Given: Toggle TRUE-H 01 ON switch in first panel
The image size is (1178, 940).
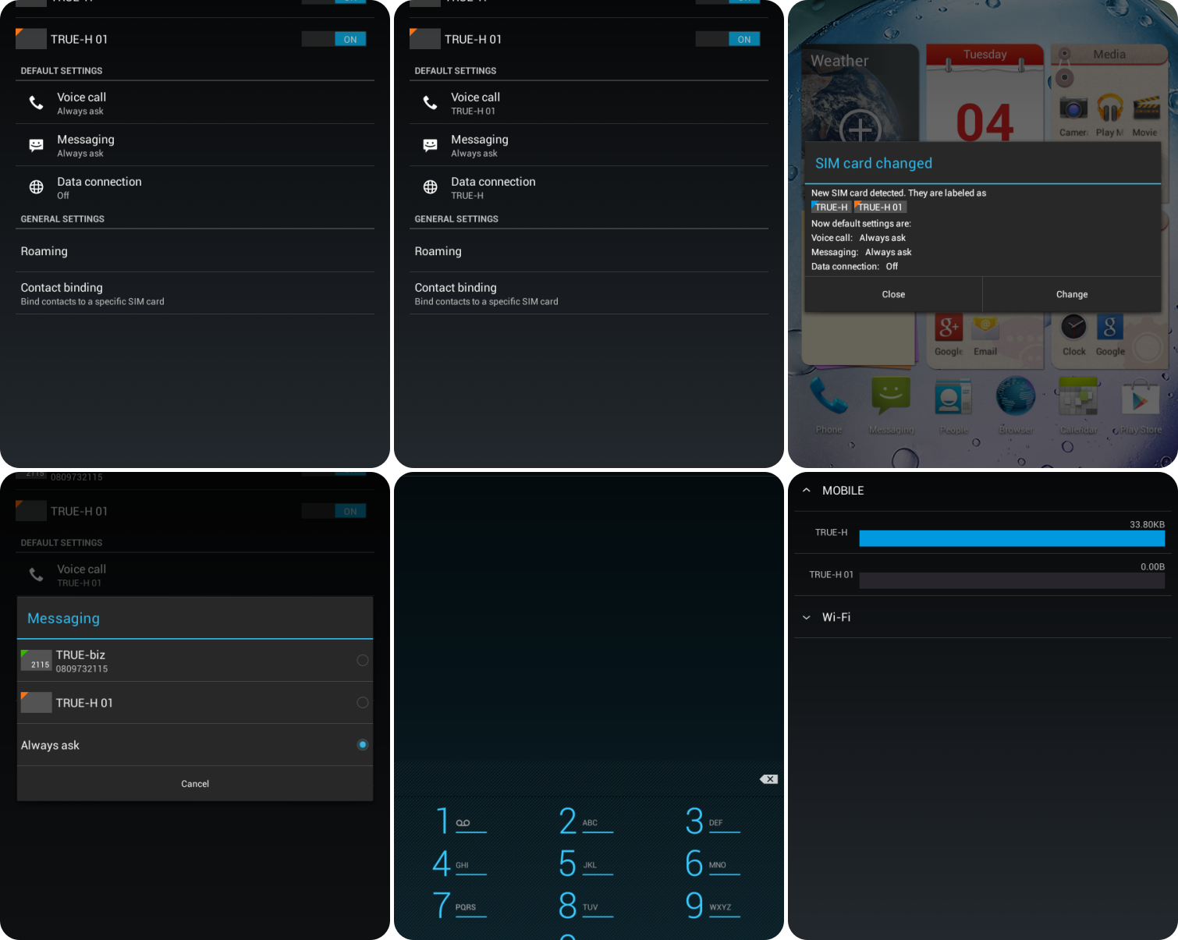Looking at the screenshot, I should 334,39.
